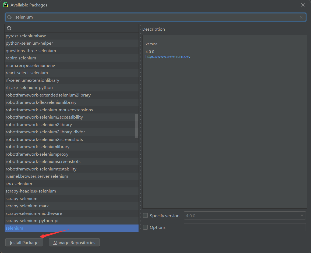The width and height of the screenshot is (311, 253).
Task: Select robotframework-seleniumlibrary package
Action: point(37,147)
